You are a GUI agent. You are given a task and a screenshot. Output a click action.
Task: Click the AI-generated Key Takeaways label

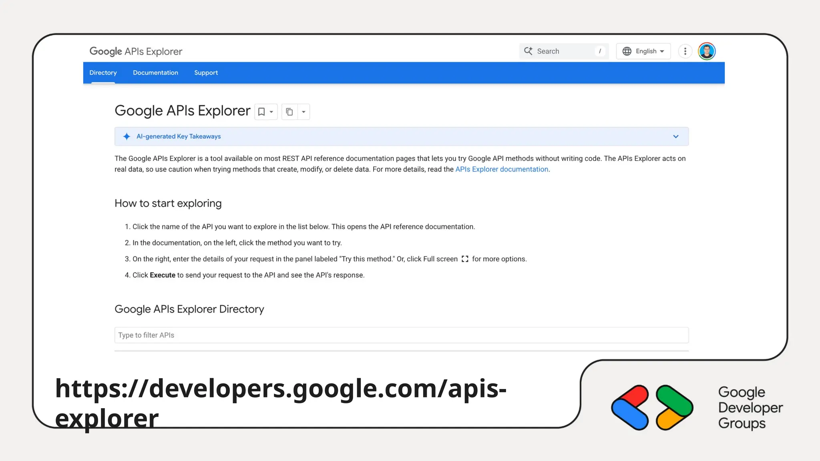pos(179,136)
